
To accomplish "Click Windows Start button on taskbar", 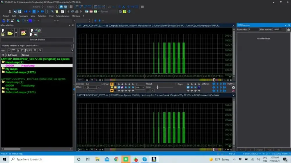I will click(4, 159).
